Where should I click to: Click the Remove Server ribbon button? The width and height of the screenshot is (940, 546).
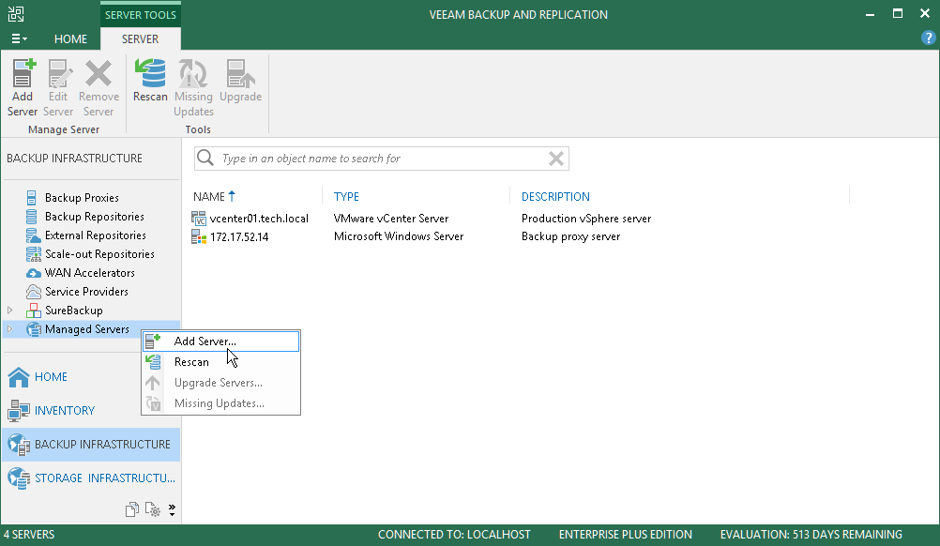coord(99,87)
